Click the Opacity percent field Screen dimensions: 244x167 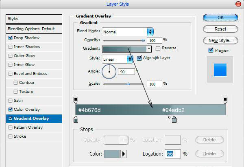155,40
